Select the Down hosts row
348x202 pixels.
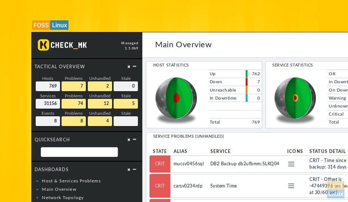click(235, 82)
